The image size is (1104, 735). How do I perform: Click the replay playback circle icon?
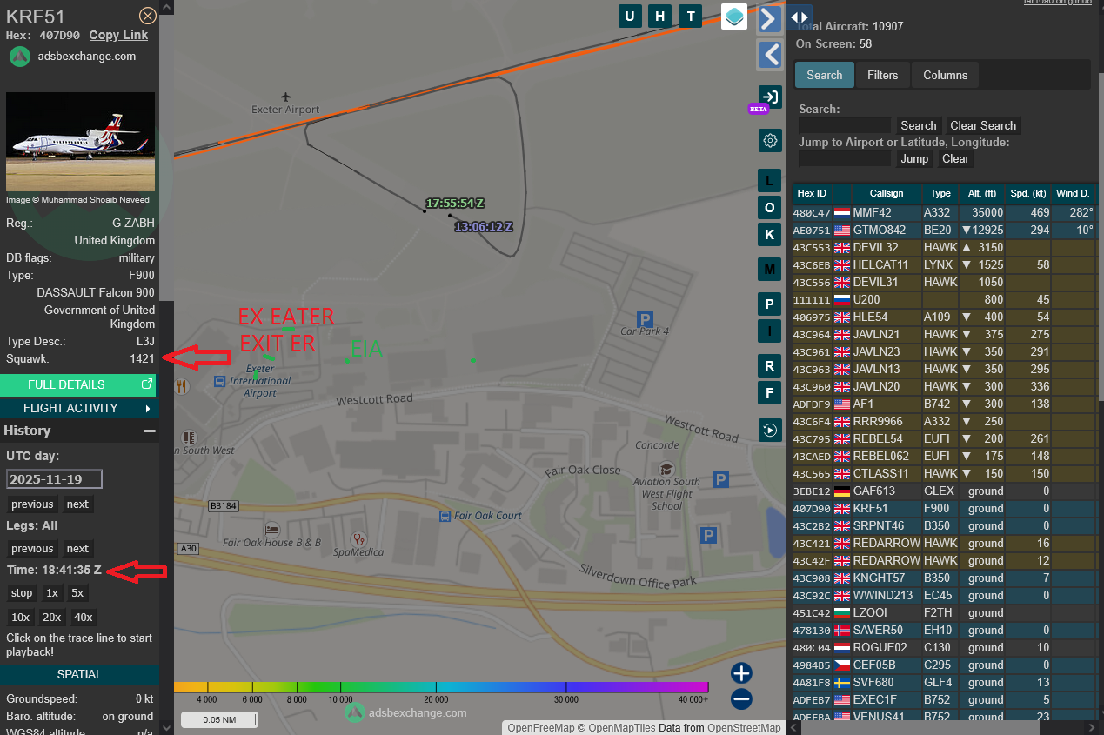pyautogui.click(x=769, y=430)
